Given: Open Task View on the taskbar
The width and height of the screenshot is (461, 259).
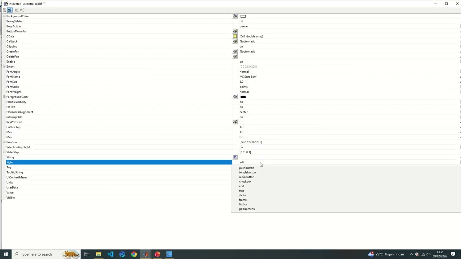Looking at the screenshot, I should 86,254.
